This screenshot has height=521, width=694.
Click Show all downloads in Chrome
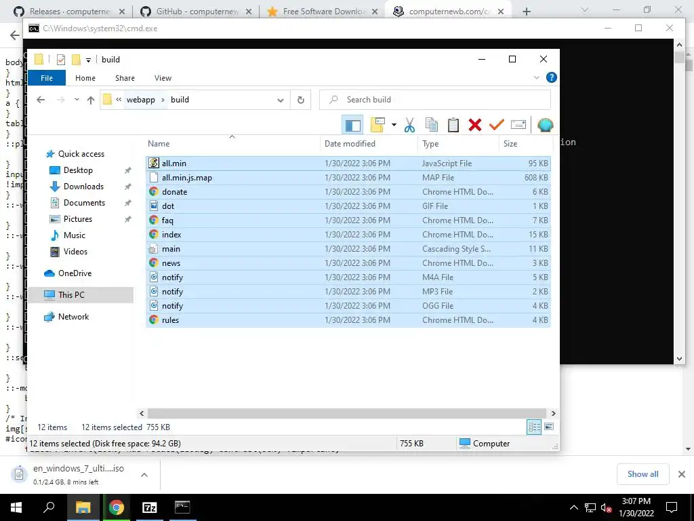[x=642, y=474]
